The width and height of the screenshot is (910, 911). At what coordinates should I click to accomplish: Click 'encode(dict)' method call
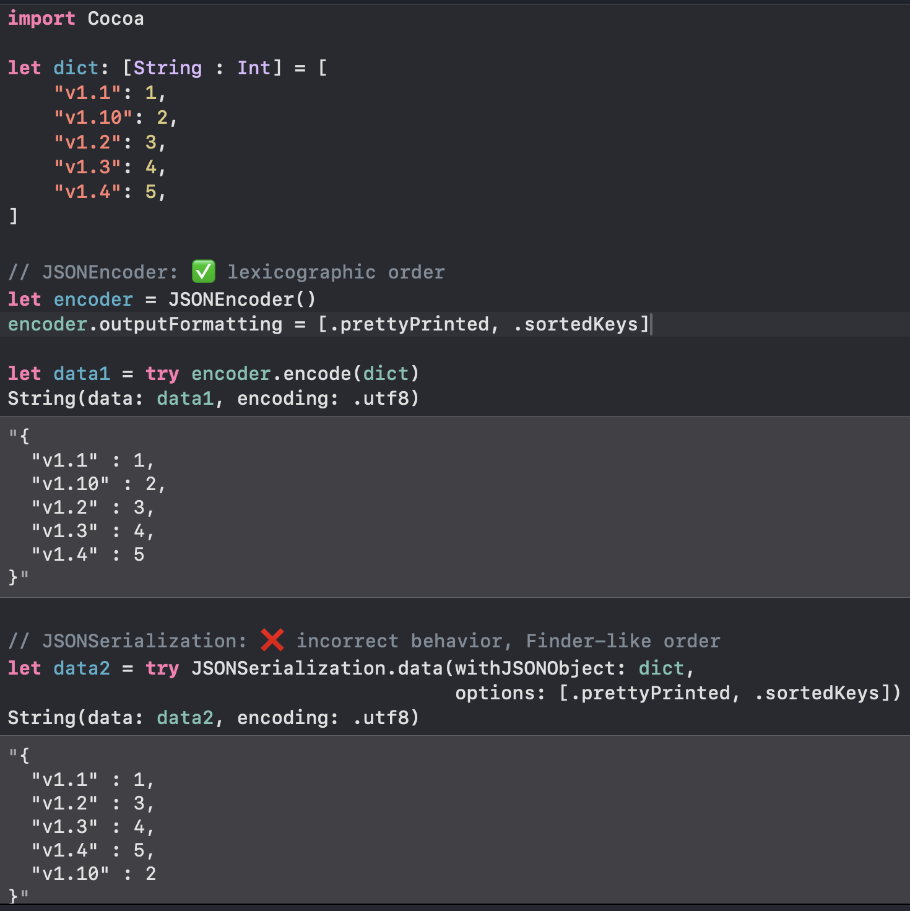[x=351, y=374]
